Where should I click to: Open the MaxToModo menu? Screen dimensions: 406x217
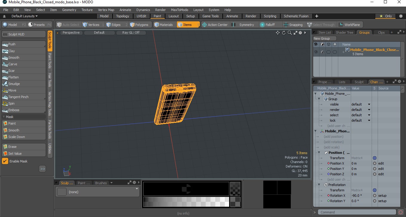(179, 10)
